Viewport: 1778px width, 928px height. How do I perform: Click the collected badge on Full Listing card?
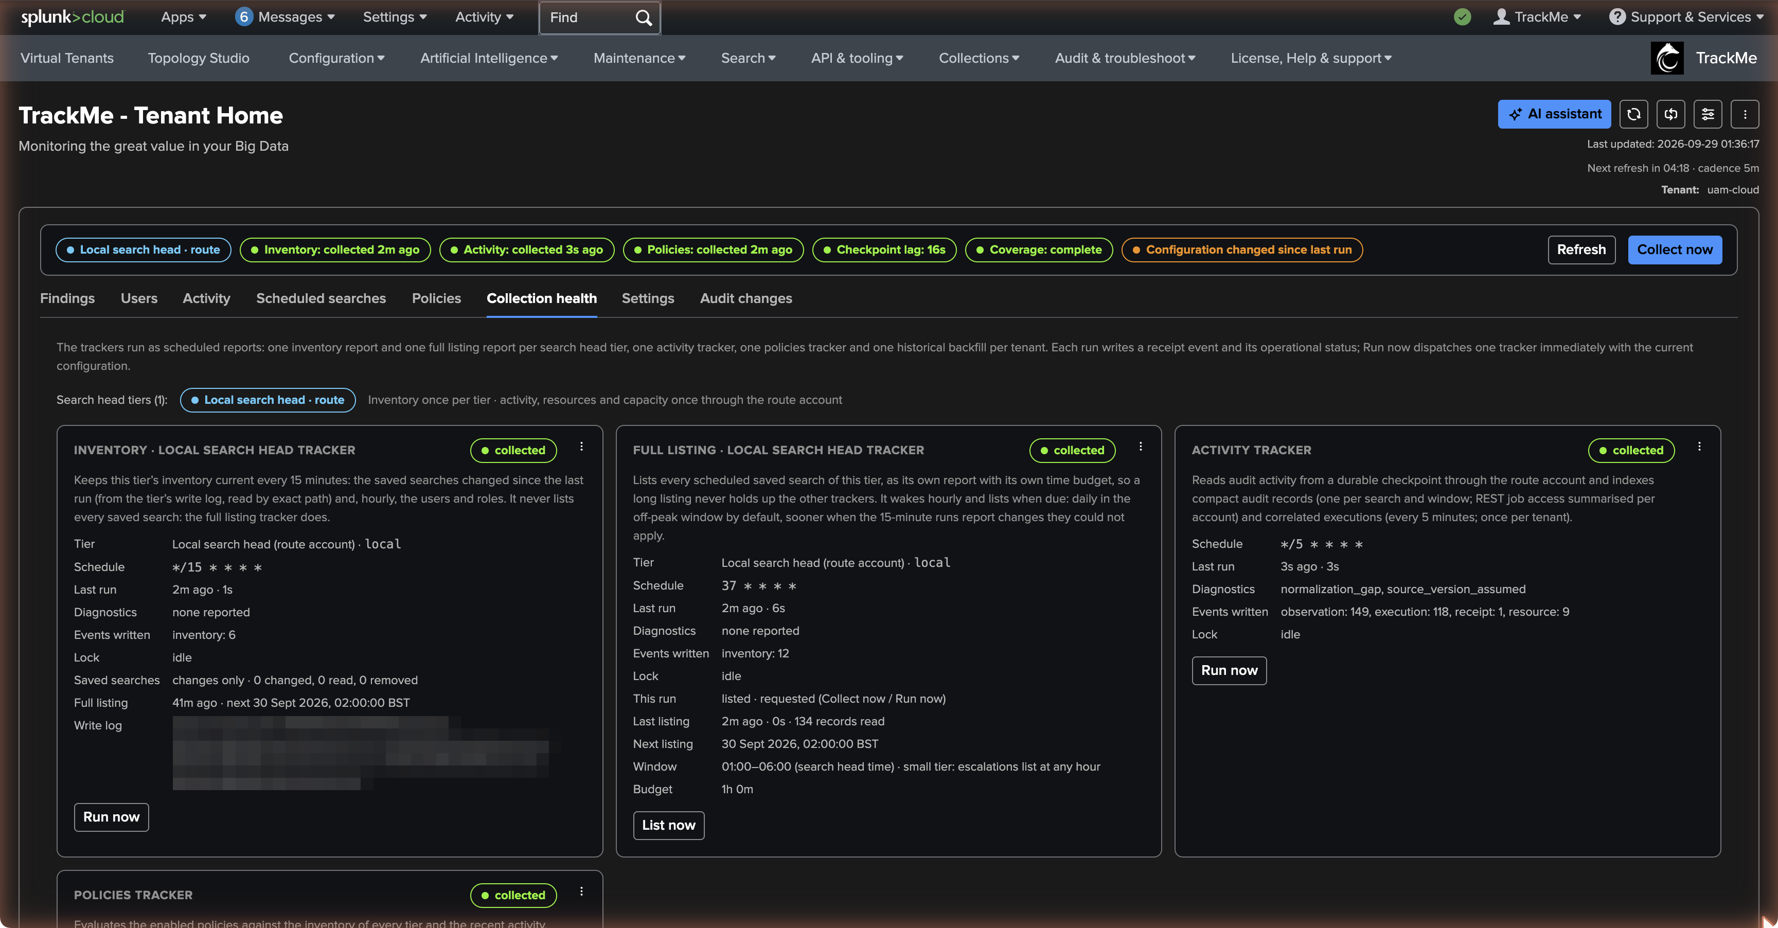coord(1072,451)
